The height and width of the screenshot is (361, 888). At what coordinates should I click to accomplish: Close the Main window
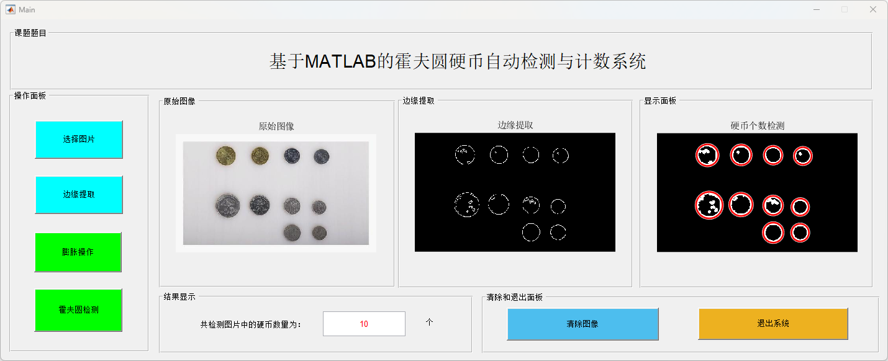(872, 9)
